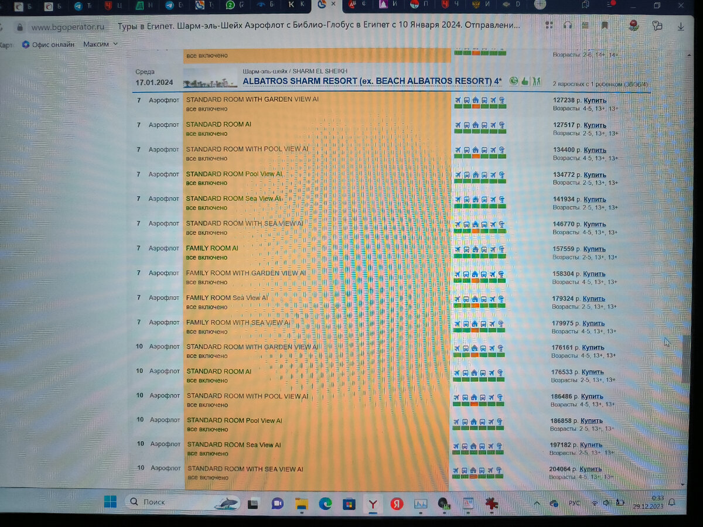
Task: Open notifications bell in system tray
Action: click(672, 502)
